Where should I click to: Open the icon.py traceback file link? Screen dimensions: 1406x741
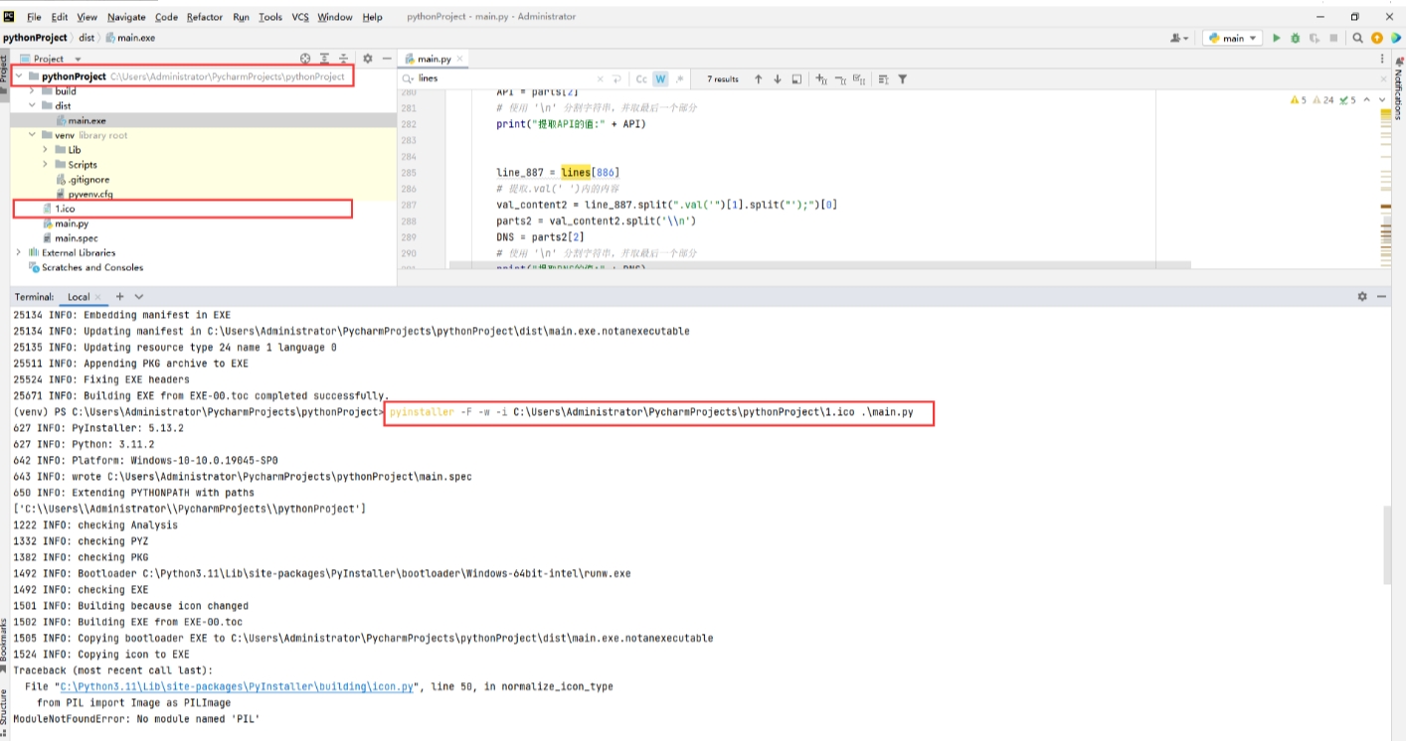click(x=238, y=686)
